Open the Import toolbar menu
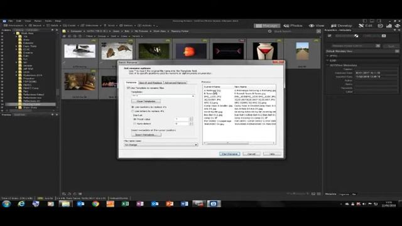 [36, 26]
